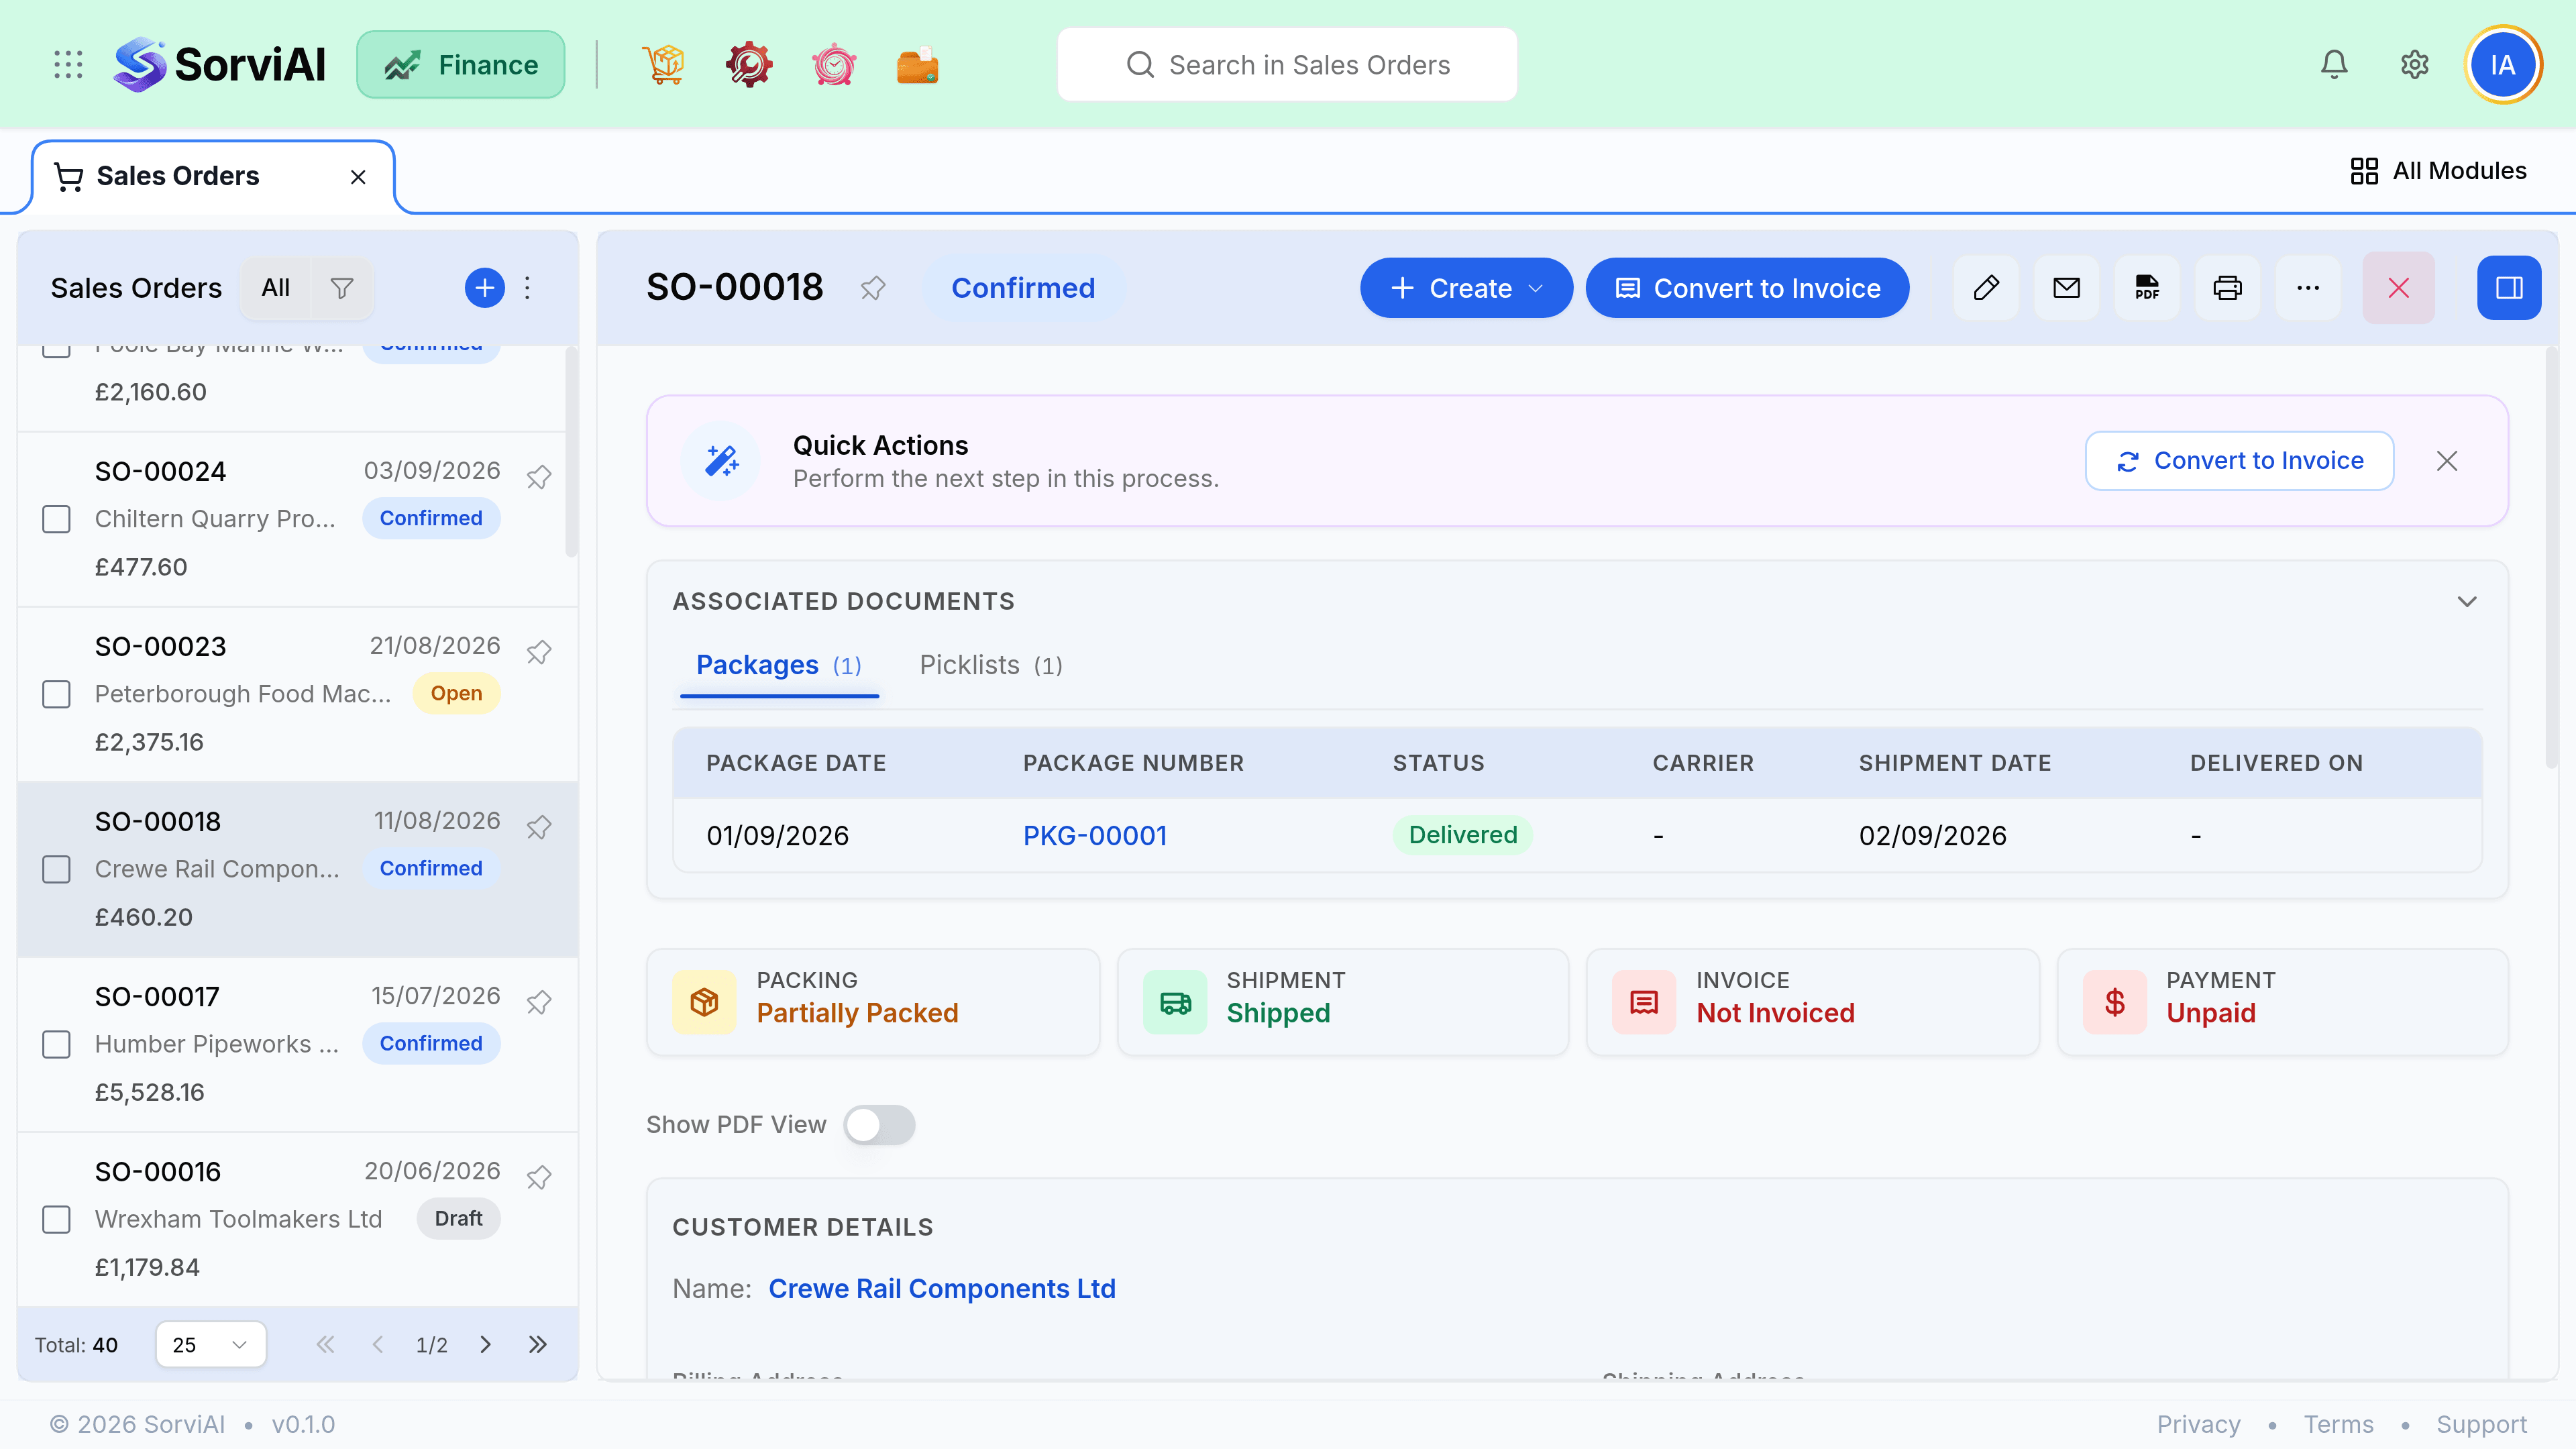Select checkbox for SO-00016
Image resolution: width=2576 pixels, height=1449 pixels.
point(56,1219)
